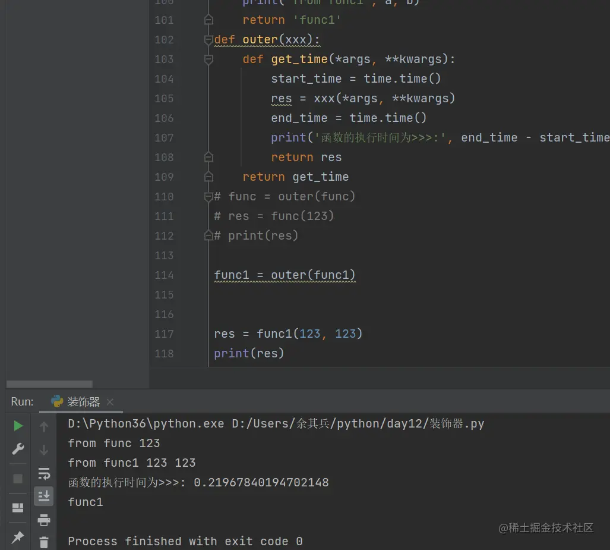Pin the Run tab with pin icon
The height and width of the screenshot is (550, 610).
click(18, 537)
